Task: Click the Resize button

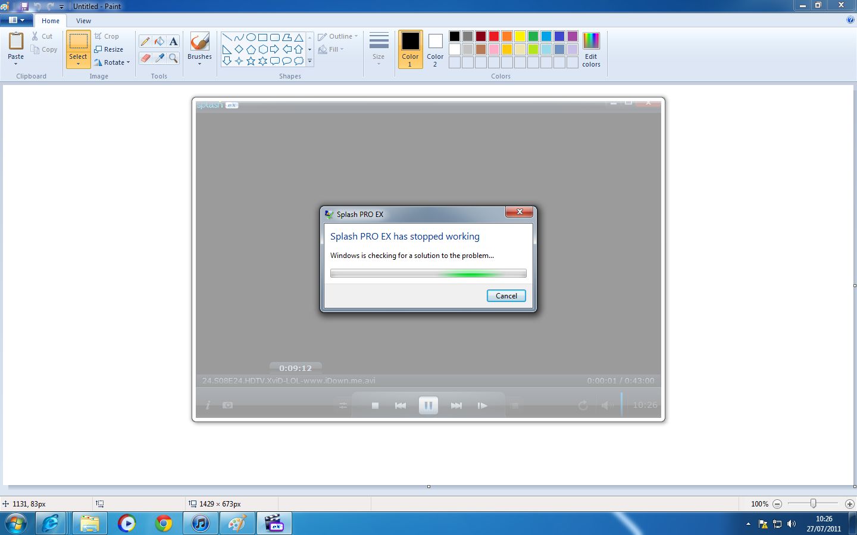Action: point(108,49)
